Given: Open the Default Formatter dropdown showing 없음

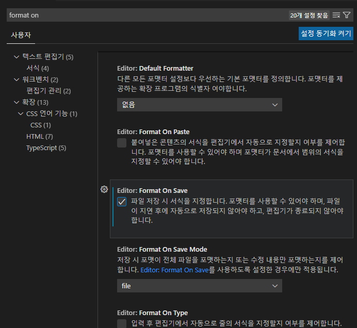Looking at the screenshot, I should (200, 105).
